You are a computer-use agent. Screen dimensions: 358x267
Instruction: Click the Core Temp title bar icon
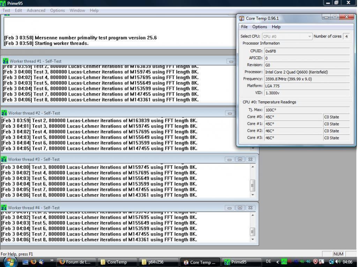coord(241,18)
